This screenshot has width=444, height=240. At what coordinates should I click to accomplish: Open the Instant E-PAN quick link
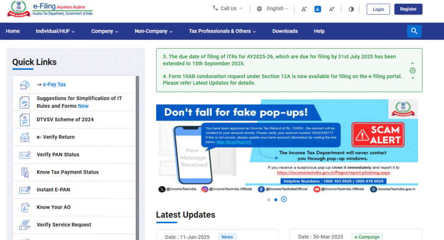[x=53, y=190]
